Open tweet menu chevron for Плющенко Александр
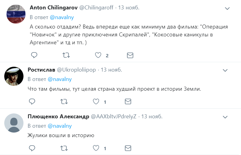 [225, 117]
